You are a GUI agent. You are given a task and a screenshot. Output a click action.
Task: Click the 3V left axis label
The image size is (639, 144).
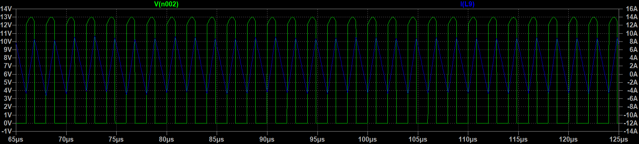pyautogui.click(x=8, y=98)
